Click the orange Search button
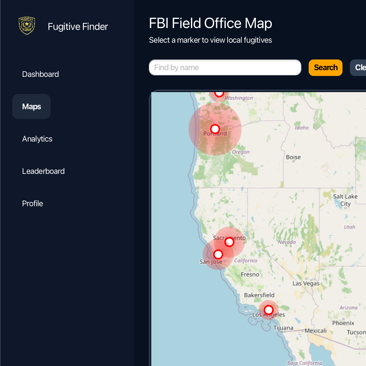366x366 pixels. 325,67
